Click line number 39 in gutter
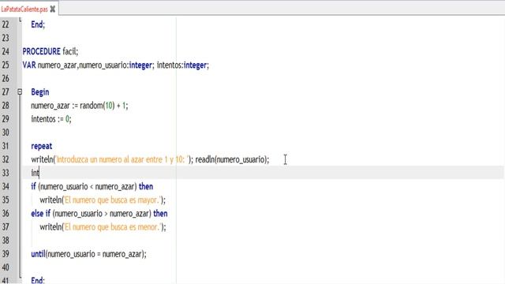 pos(6,254)
